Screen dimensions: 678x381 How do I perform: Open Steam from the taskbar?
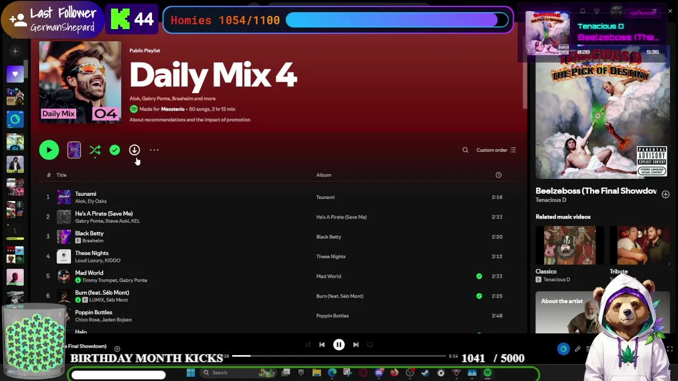tap(425, 373)
